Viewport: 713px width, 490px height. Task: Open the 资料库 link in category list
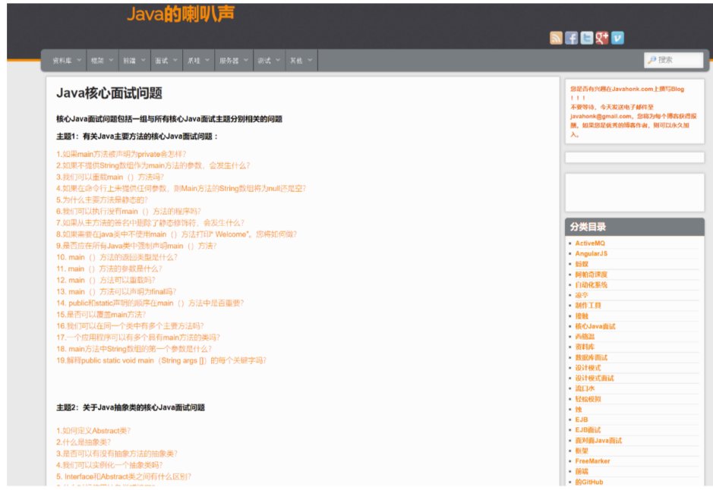click(585, 347)
